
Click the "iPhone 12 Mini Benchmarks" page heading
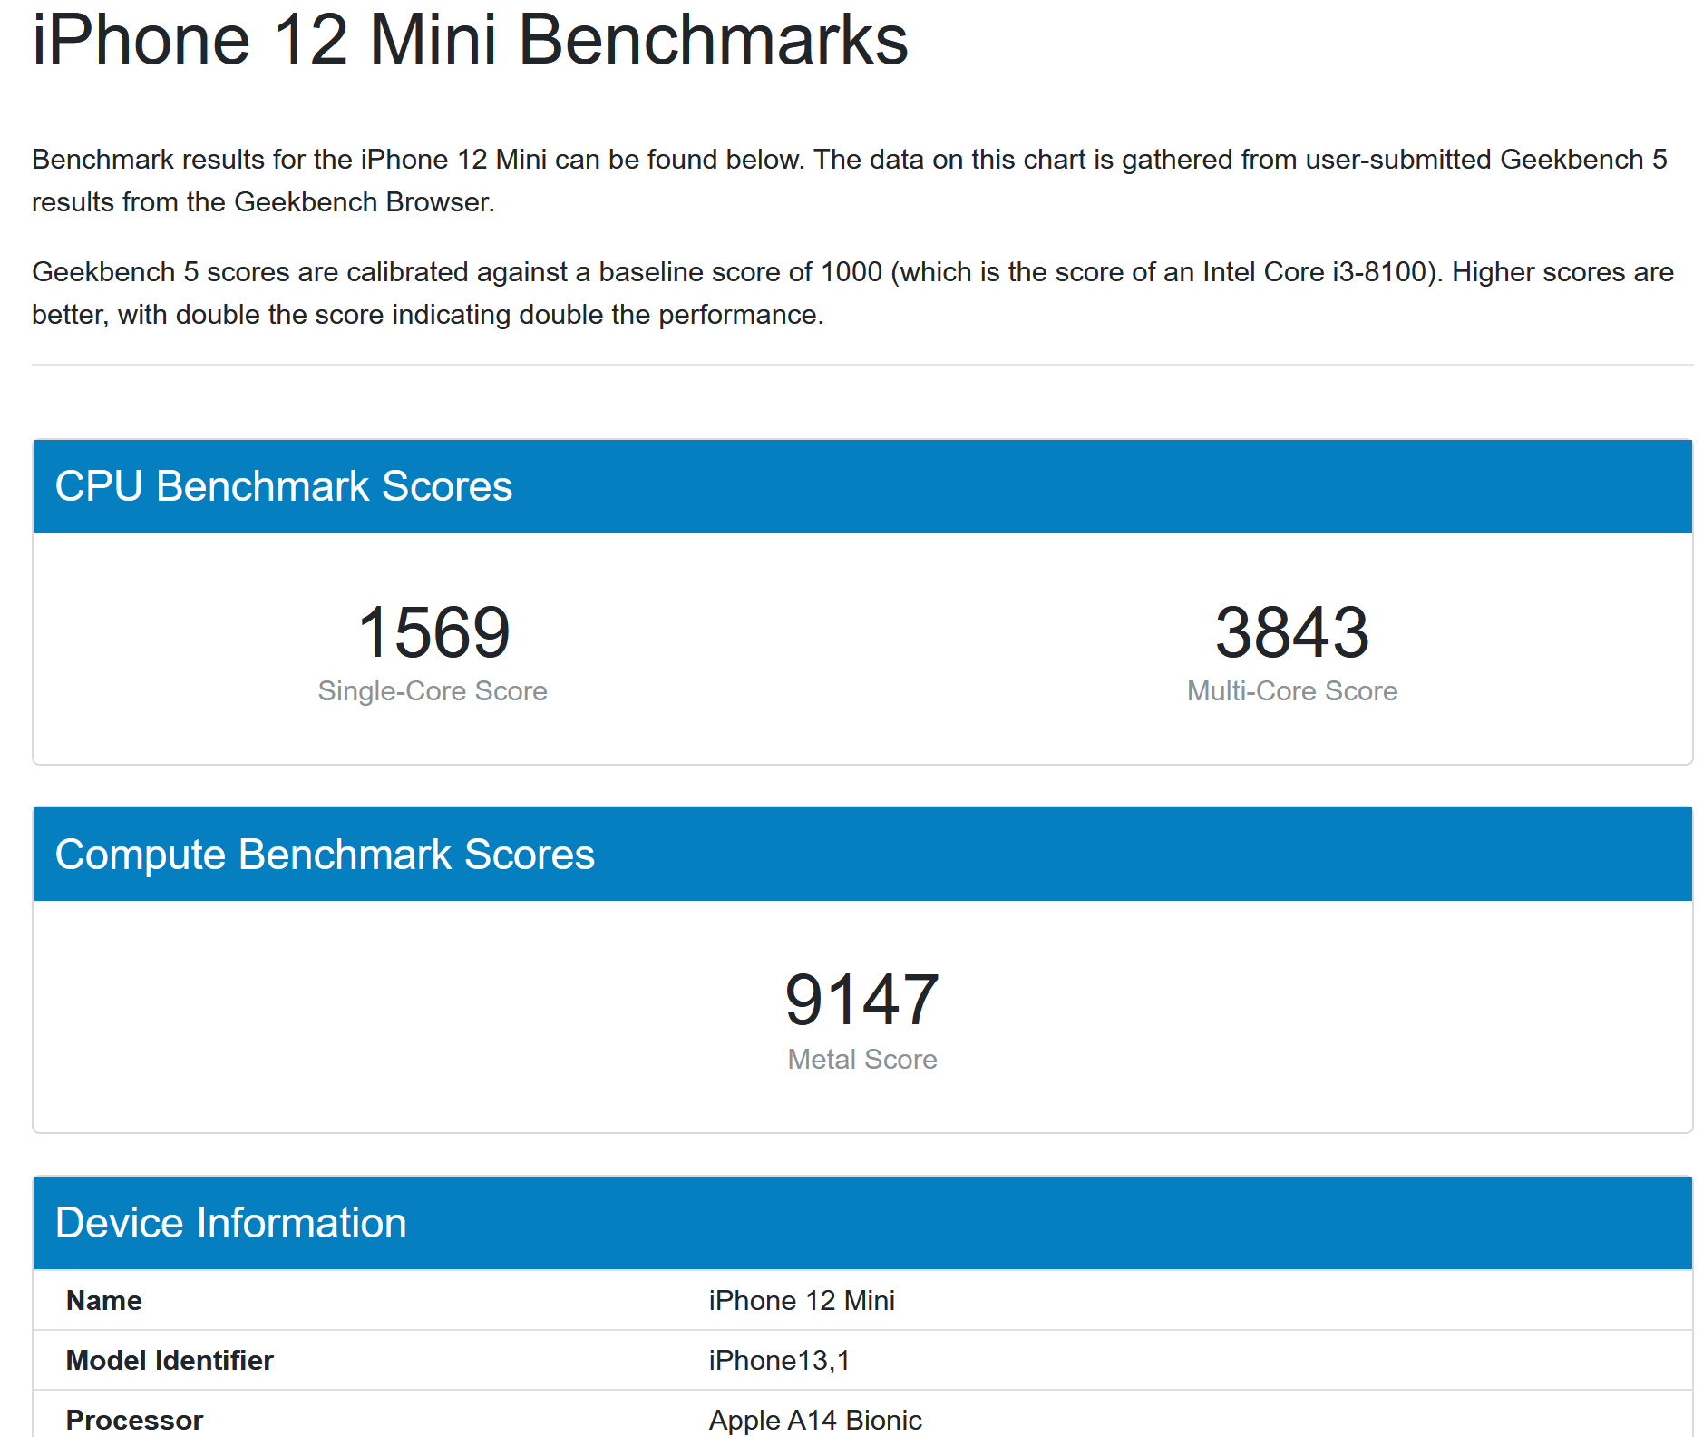[470, 40]
